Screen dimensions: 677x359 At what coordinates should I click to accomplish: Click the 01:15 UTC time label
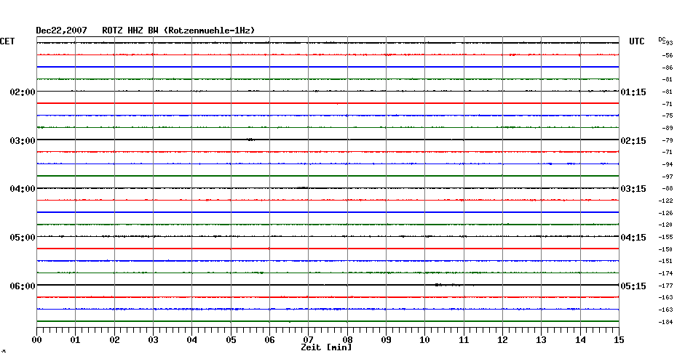633,93
